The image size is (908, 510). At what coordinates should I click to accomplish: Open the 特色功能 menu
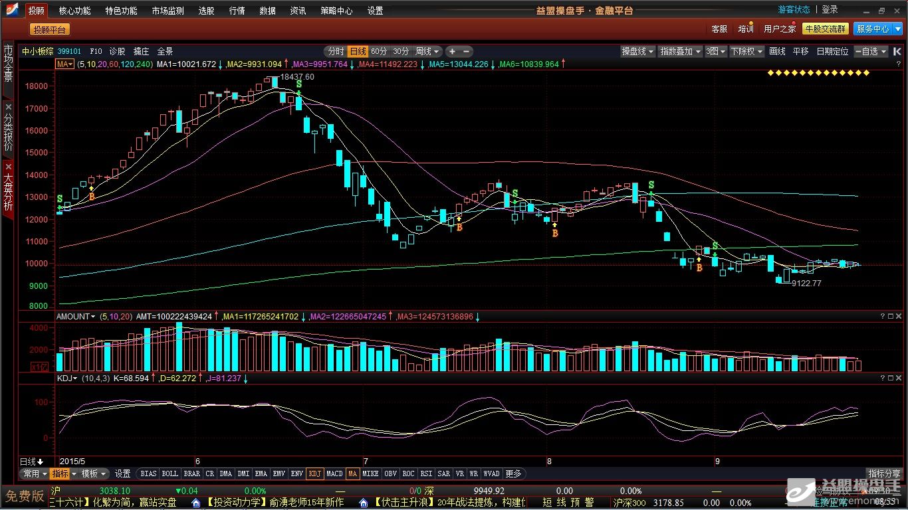point(121,11)
